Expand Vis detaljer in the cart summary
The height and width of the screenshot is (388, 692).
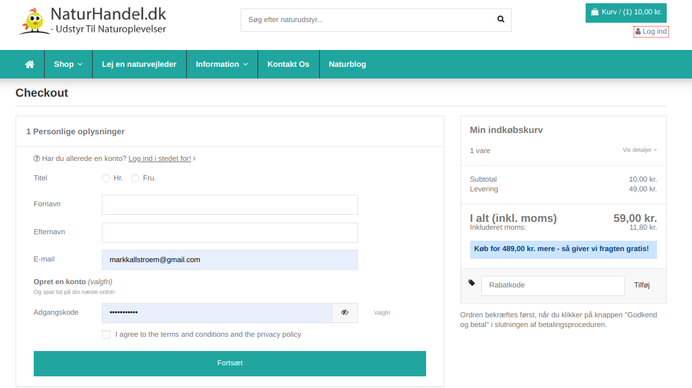[639, 150]
